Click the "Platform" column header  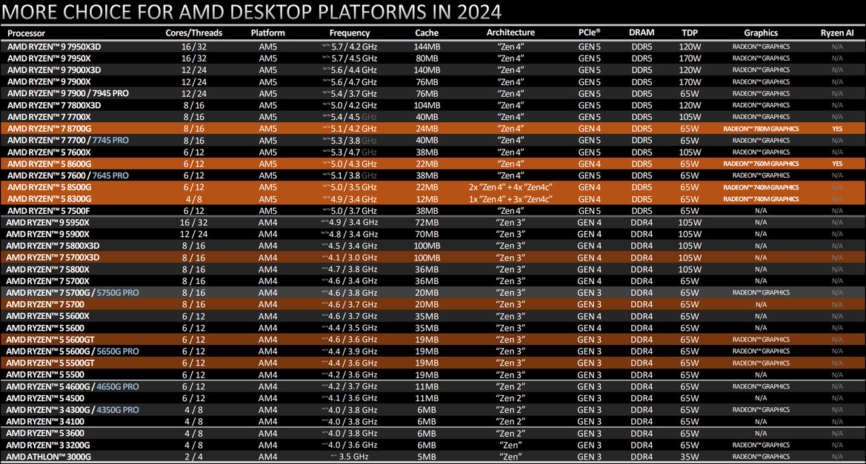[x=268, y=33]
